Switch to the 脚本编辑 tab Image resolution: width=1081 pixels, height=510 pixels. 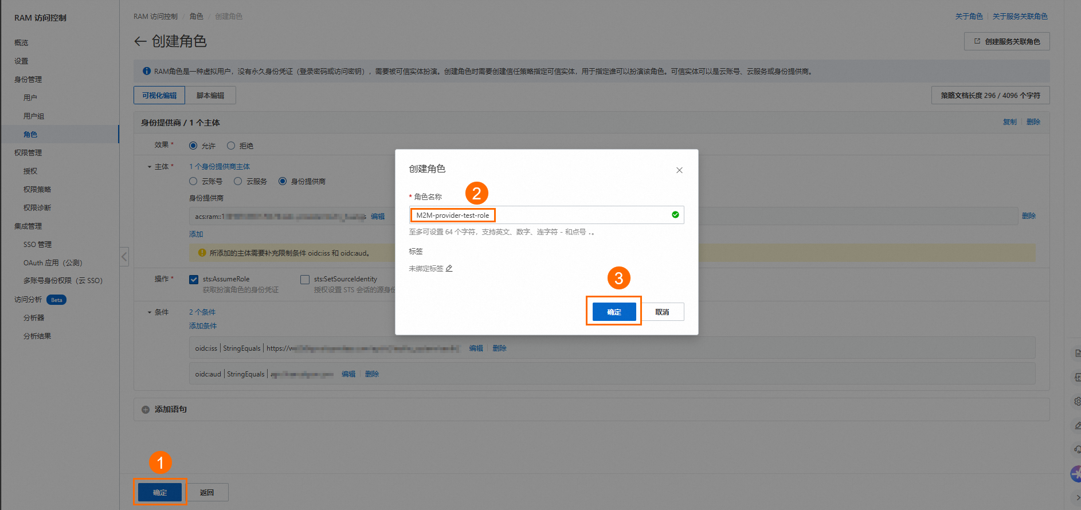point(210,95)
